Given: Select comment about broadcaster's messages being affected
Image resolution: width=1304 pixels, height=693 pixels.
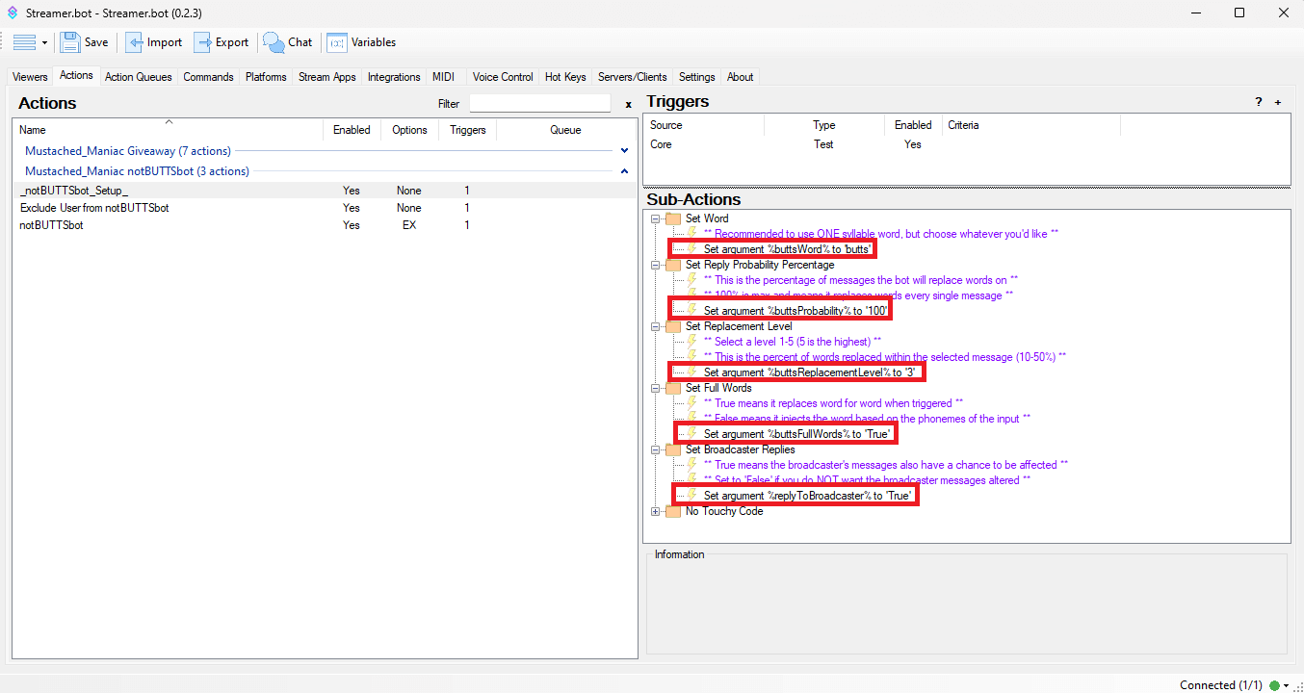Looking at the screenshot, I should click(885, 465).
